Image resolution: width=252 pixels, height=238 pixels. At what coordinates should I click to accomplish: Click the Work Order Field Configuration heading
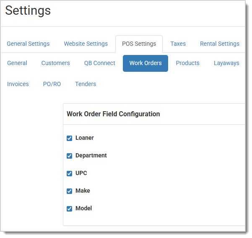click(113, 114)
